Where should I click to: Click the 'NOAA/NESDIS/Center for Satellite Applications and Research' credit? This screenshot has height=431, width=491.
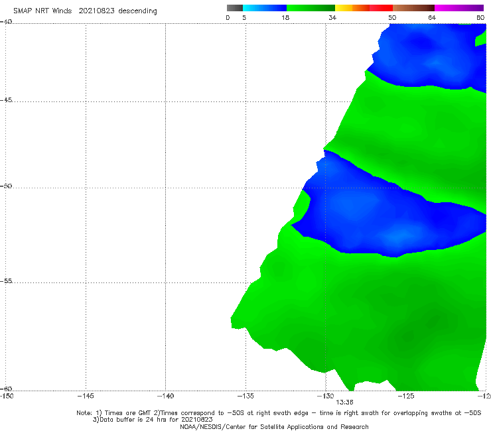274,426
